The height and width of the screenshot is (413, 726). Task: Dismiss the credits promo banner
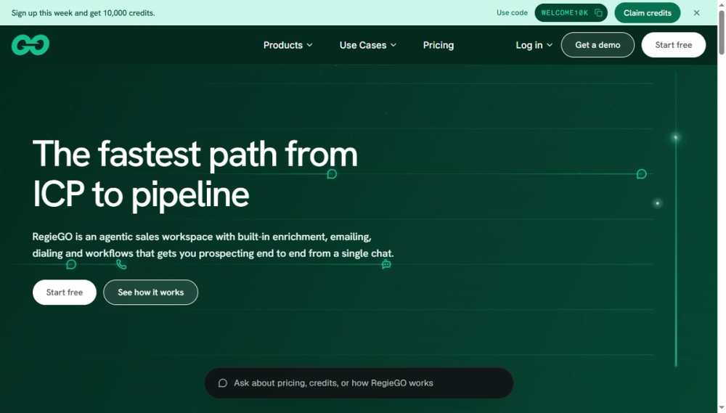696,13
